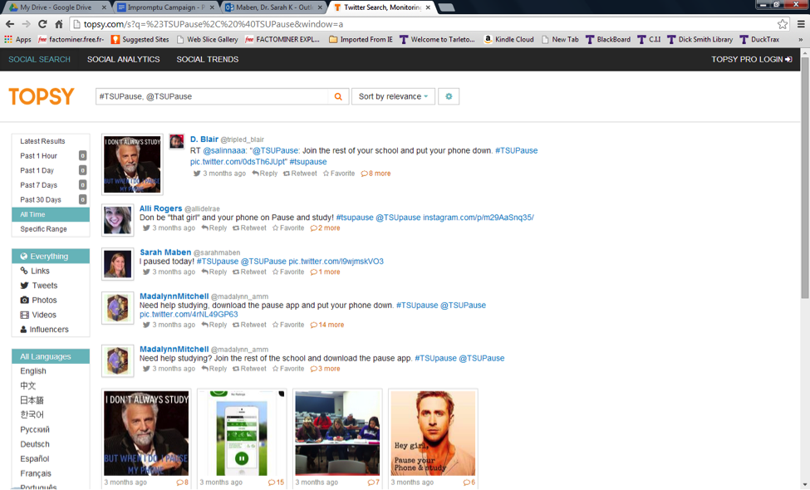
Task: Favorite D. Blair's tweet
Action: click(339, 174)
